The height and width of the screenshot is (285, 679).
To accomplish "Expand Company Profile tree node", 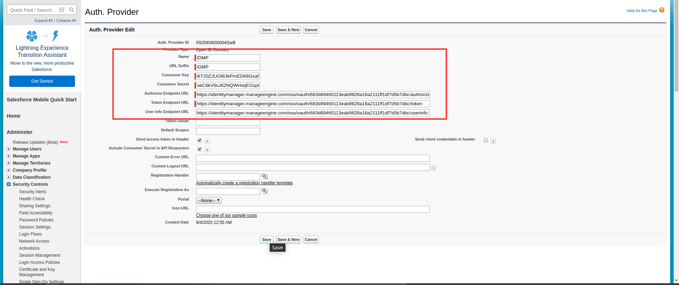I will (9, 170).
